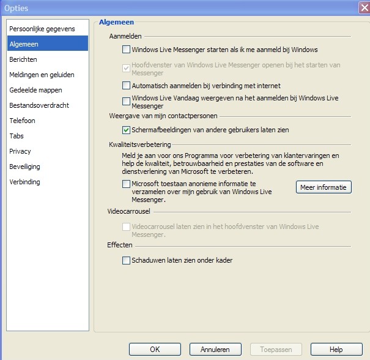370x360 pixels.
Task: Enable Windows Live Messenger starten bij Windows checkbox
Action: coord(126,50)
